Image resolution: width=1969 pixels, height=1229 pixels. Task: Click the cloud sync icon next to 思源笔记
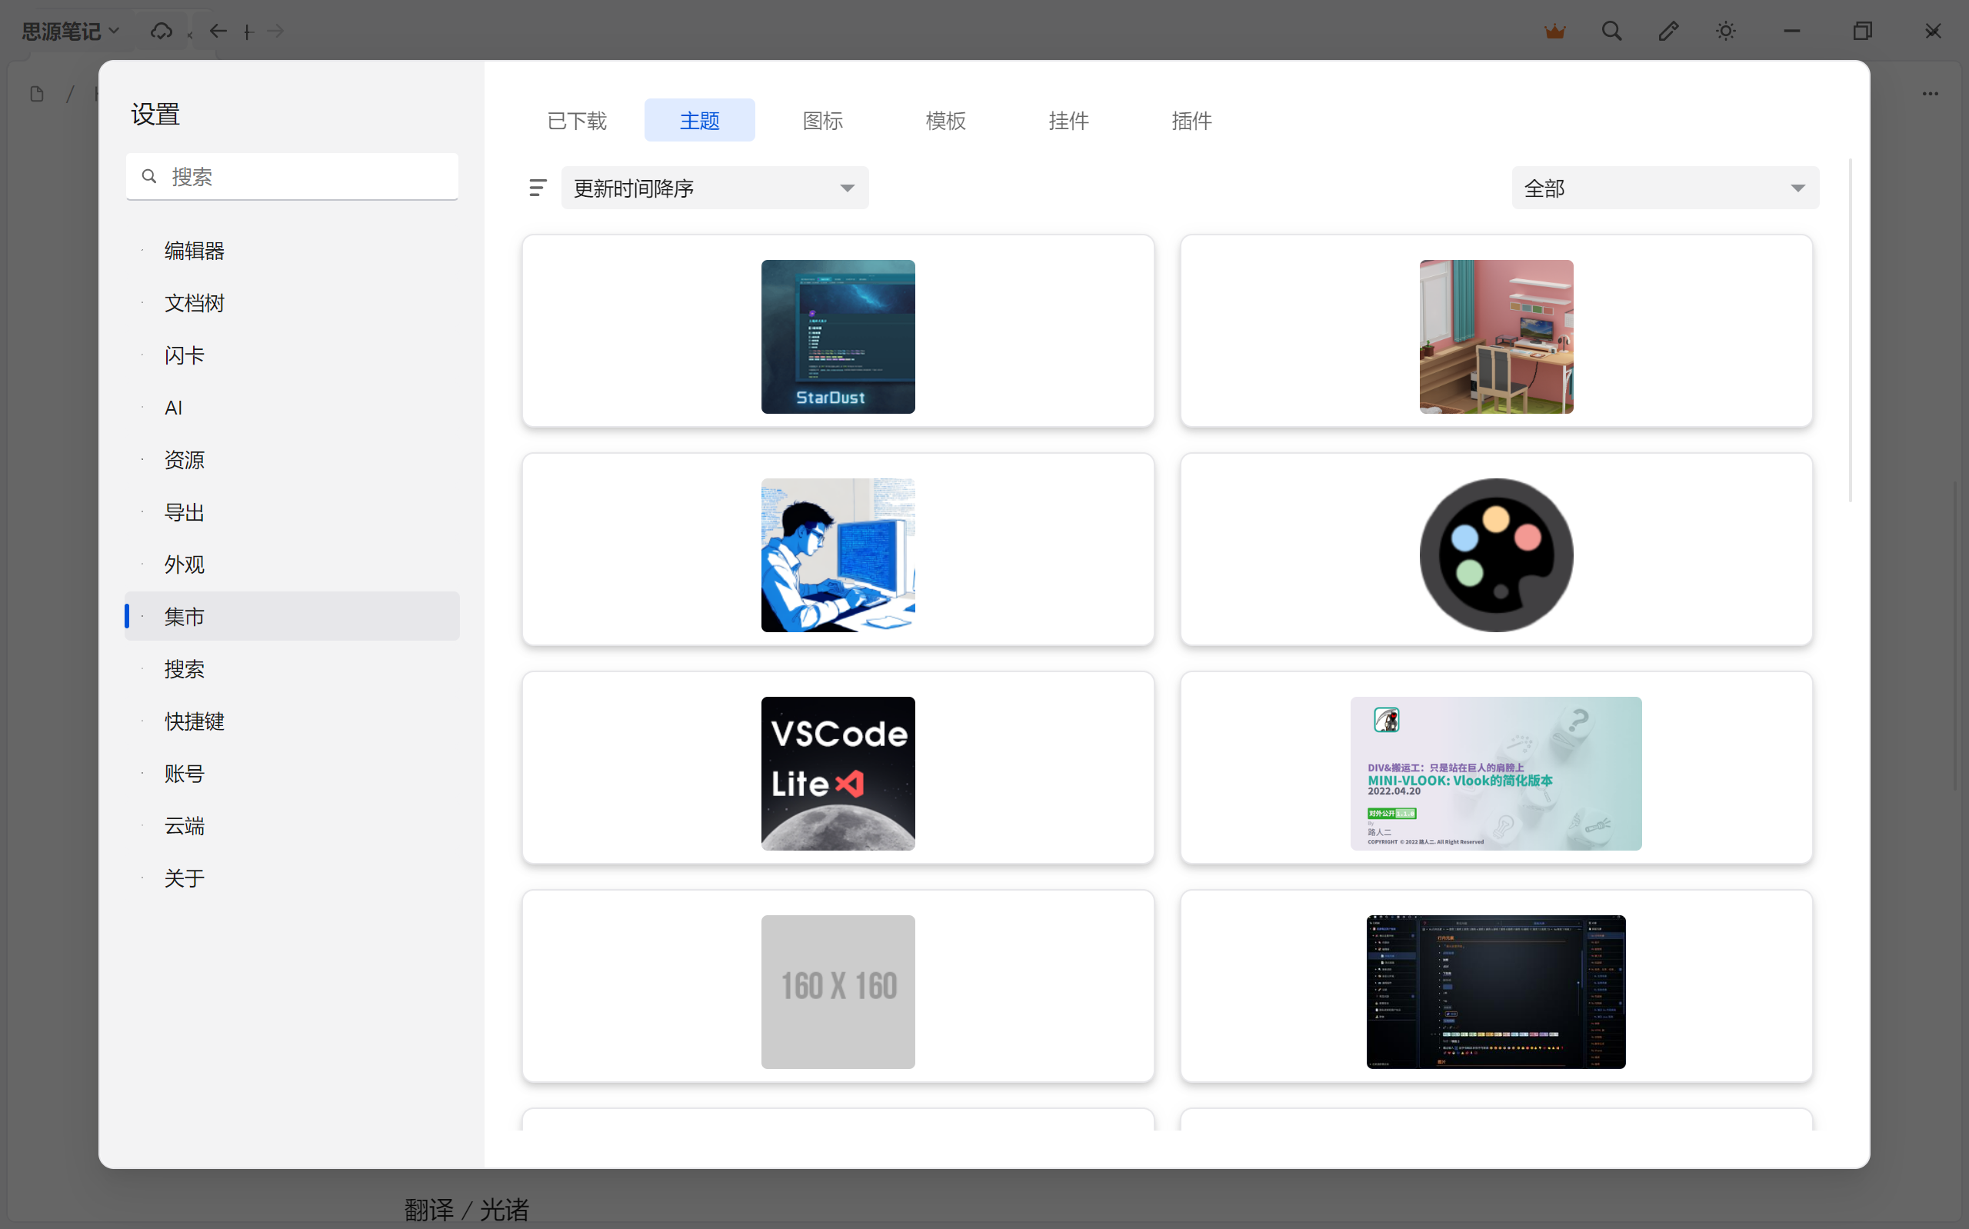(x=162, y=31)
